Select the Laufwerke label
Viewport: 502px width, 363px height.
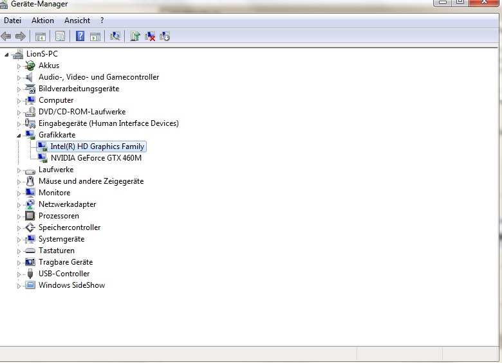[x=56, y=170]
